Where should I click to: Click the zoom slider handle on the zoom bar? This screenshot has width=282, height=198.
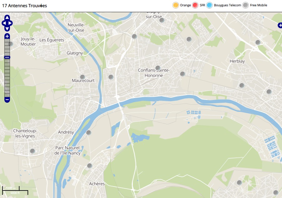click(x=7, y=57)
